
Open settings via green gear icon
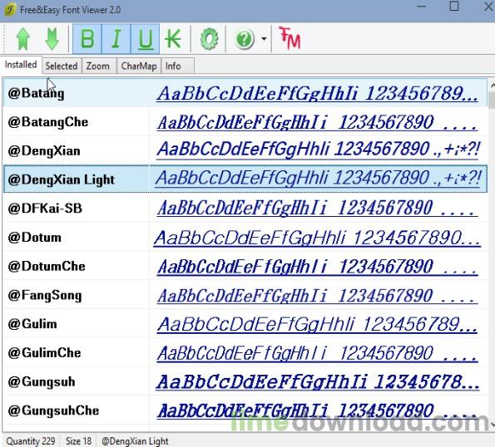tap(209, 39)
